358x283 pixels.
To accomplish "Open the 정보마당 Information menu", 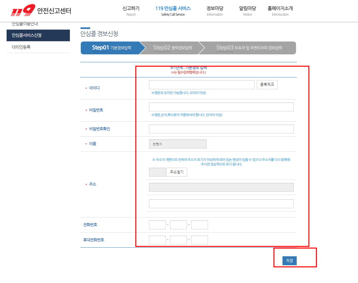I will (x=215, y=11).
